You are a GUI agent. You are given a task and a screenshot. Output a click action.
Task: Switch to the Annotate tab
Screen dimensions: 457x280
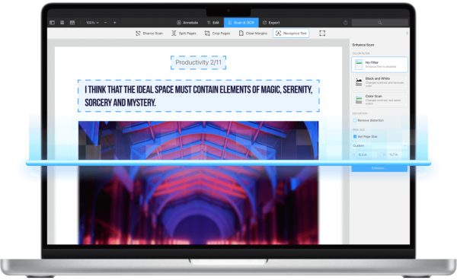click(x=187, y=22)
